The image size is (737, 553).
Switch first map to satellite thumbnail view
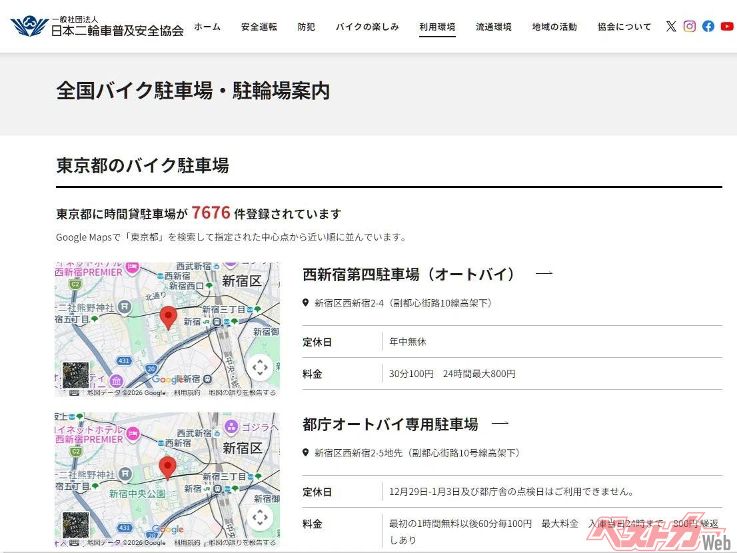click(75, 375)
